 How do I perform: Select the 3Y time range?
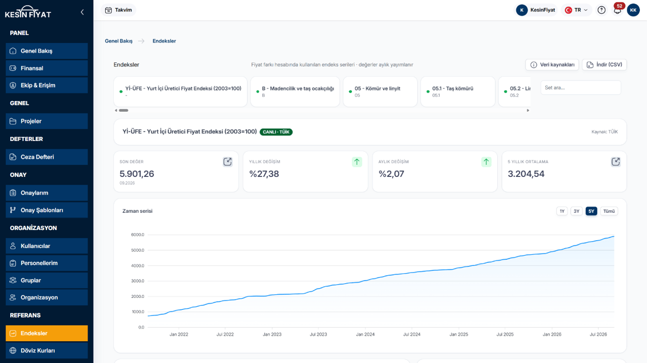(x=576, y=211)
